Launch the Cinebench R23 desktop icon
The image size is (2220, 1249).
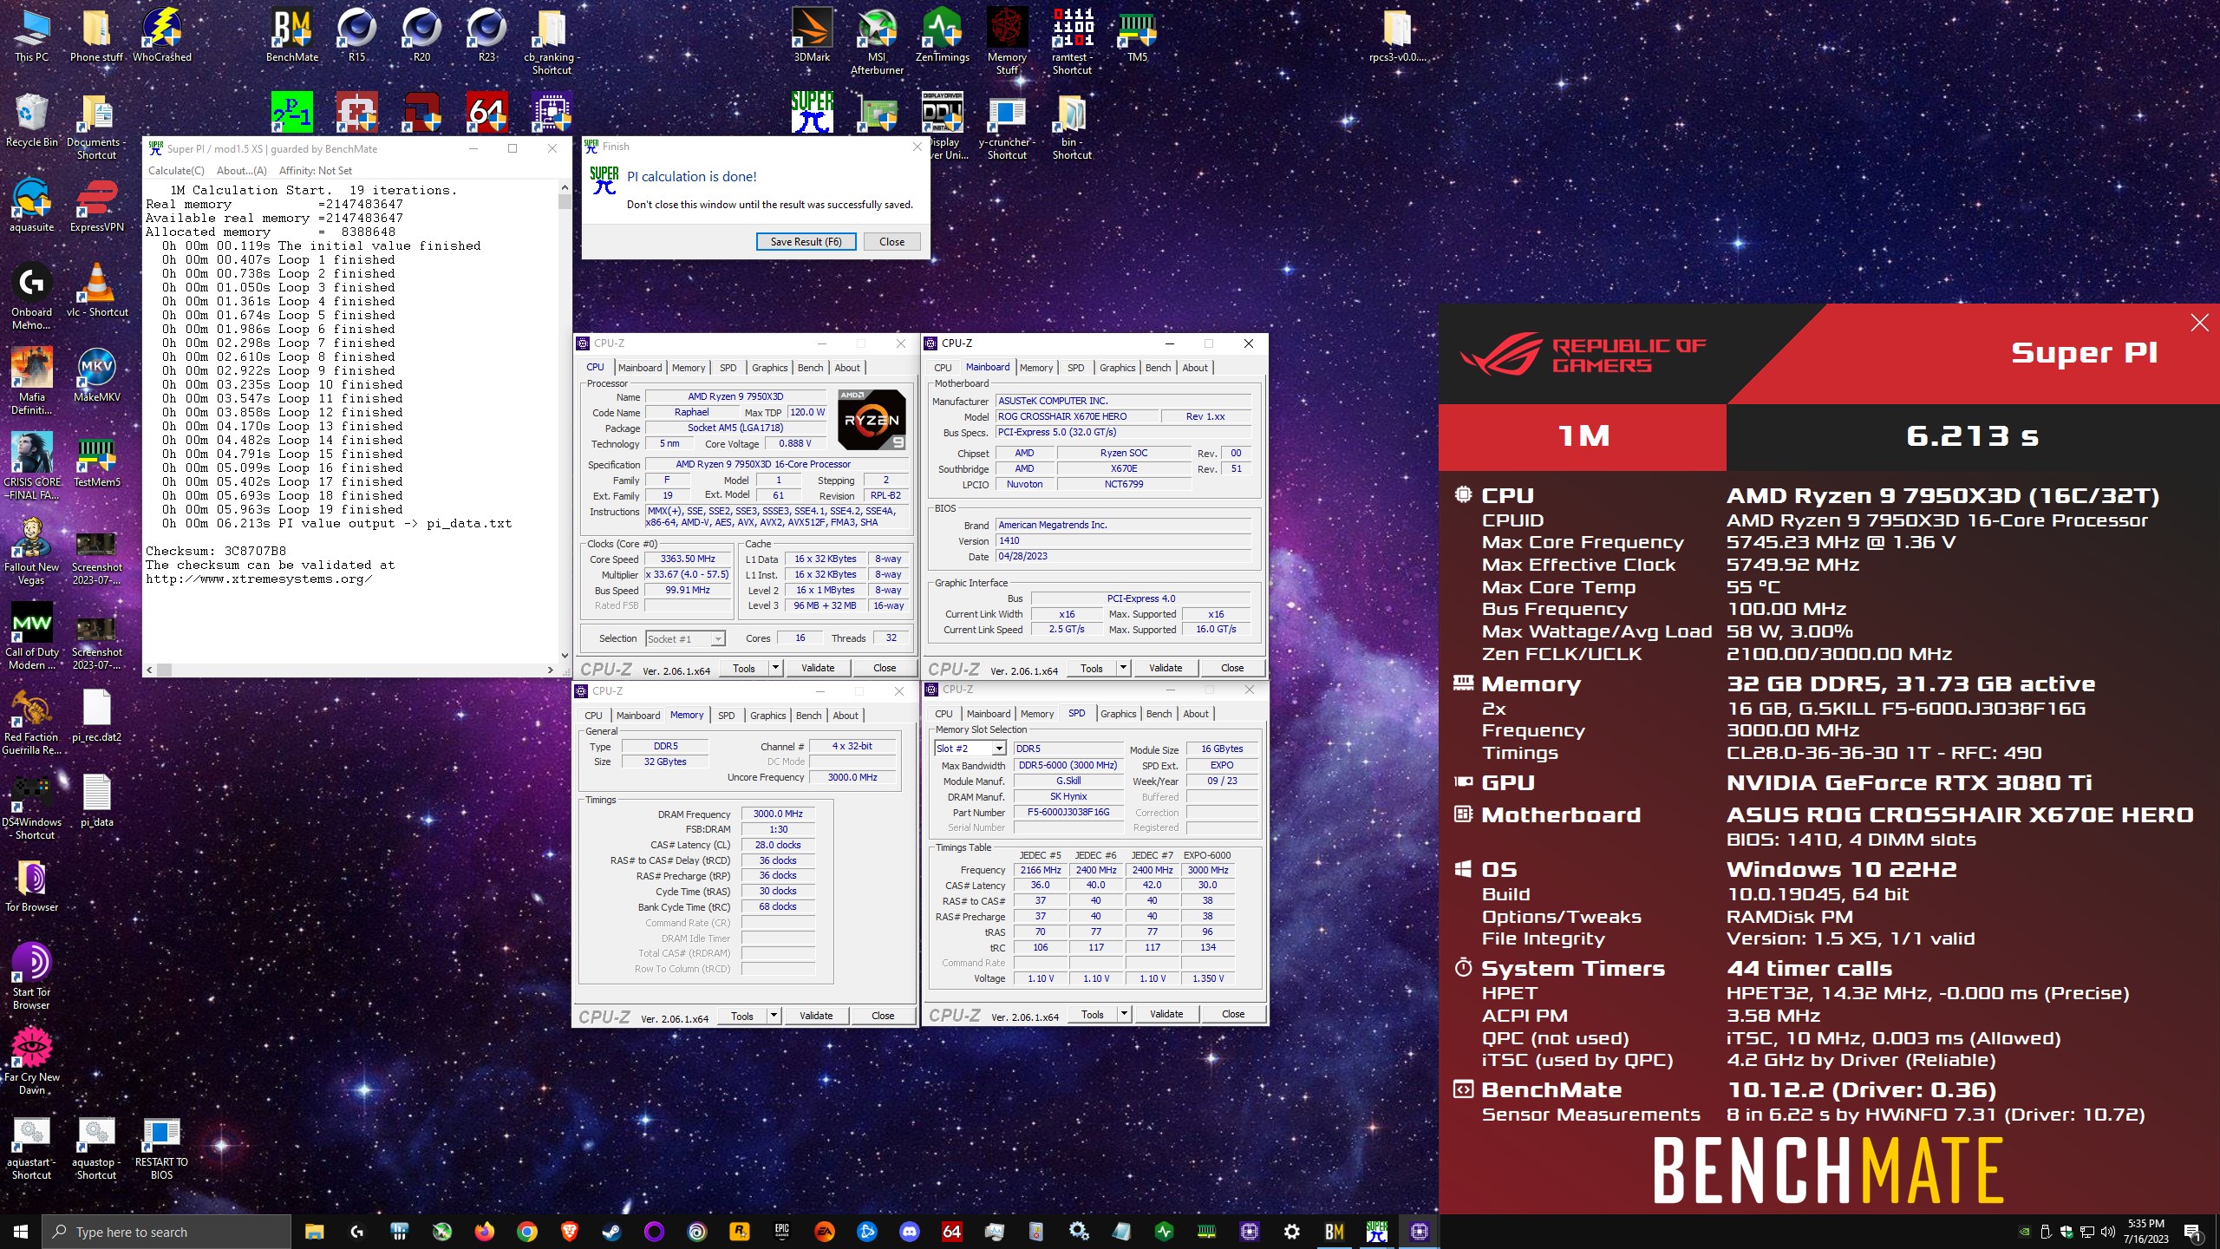[x=486, y=36]
